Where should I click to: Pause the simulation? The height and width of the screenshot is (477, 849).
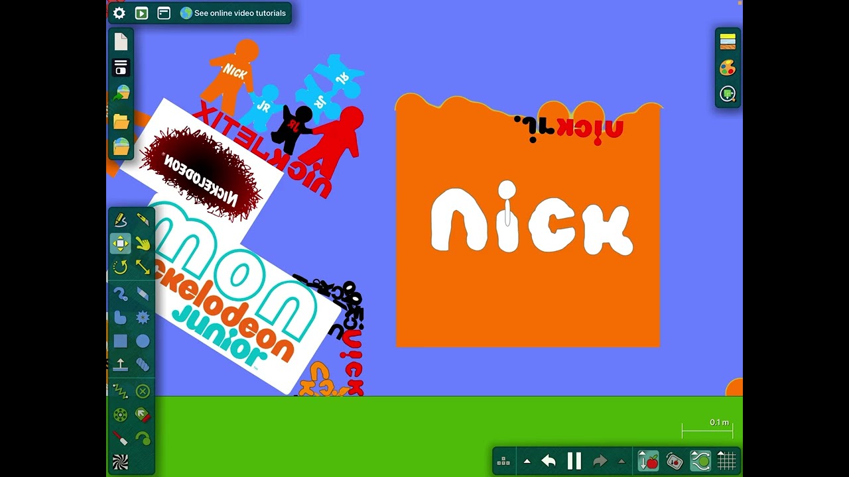[x=574, y=461]
